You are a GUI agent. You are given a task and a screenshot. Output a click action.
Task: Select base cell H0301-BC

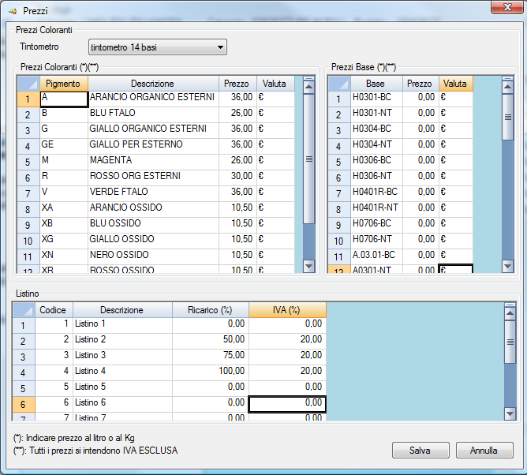click(376, 99)
